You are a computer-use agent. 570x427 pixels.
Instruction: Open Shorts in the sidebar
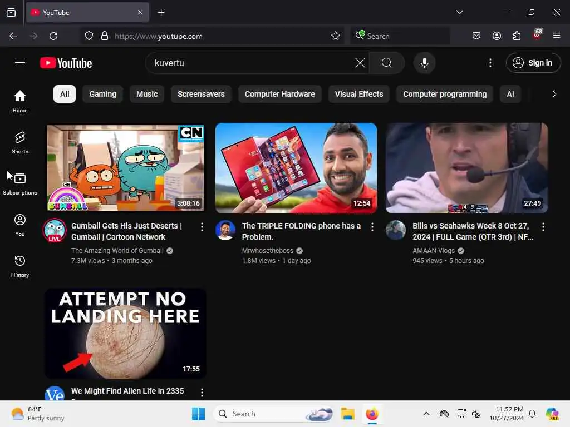[x=20, y=143]
